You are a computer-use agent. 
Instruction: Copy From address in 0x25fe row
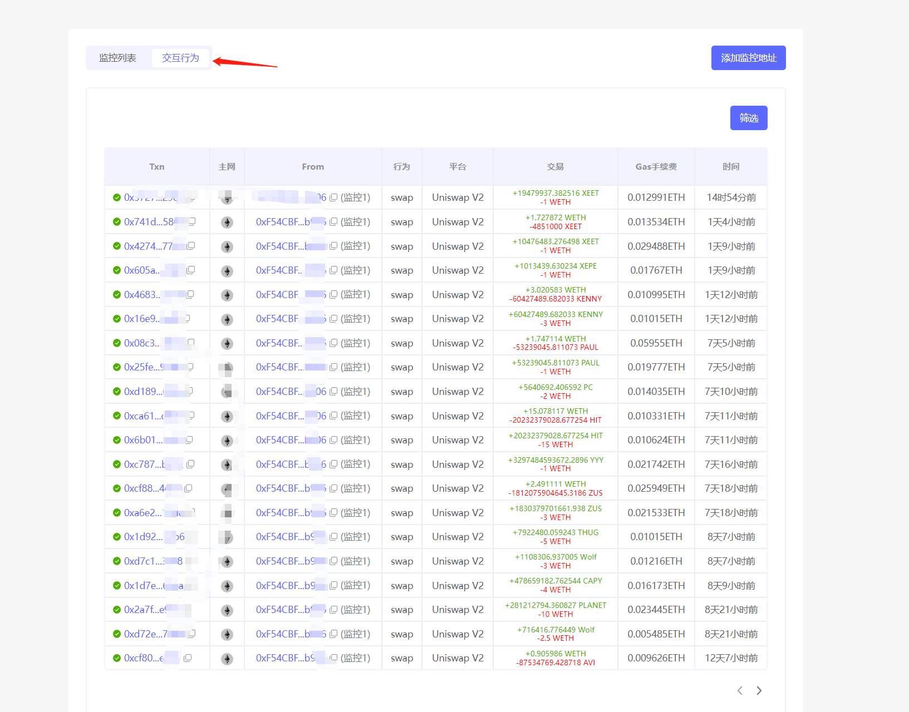[x=333, y=367]
